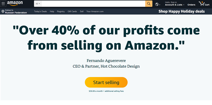Screen dimensions: 212x105
Task: View Orders page
Action: (x=191, y=5)
